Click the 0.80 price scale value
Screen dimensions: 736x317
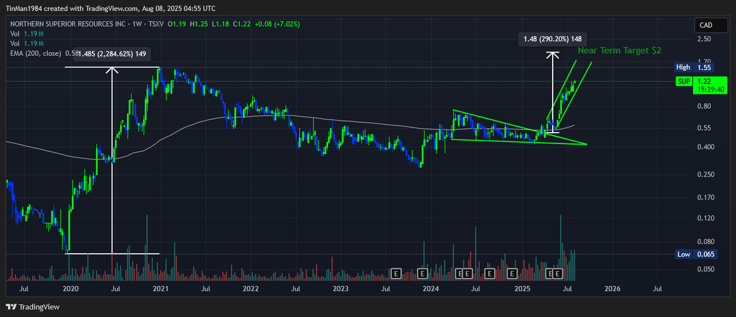(703, 107)
